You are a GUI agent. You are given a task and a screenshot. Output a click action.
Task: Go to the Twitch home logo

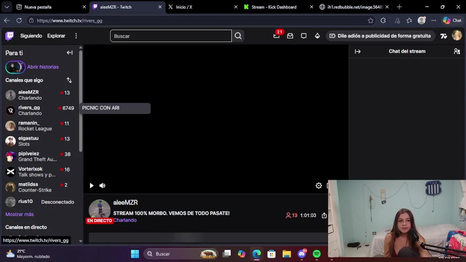[x=10, y=36]
